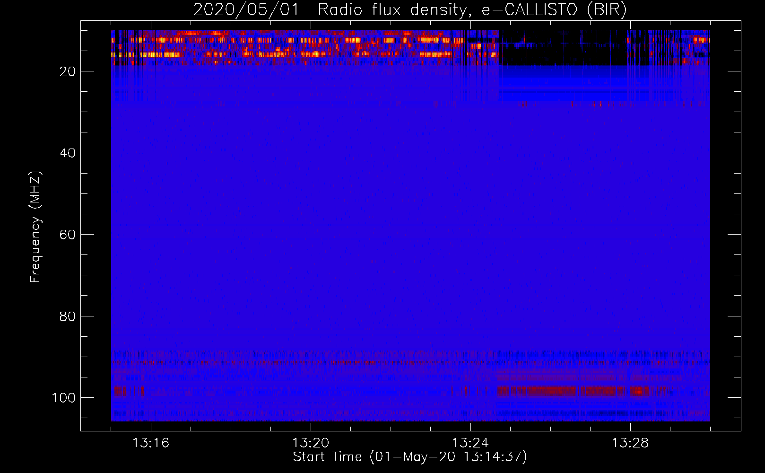
Task: Click the 'Frequency (MHZ)' axis label
Action: (x=35, y=227)
